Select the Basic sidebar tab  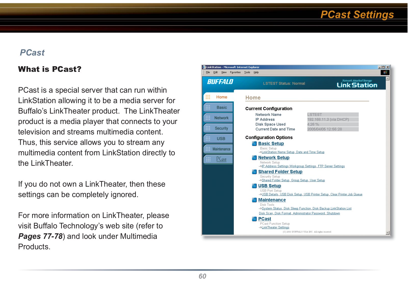(218, 107)
